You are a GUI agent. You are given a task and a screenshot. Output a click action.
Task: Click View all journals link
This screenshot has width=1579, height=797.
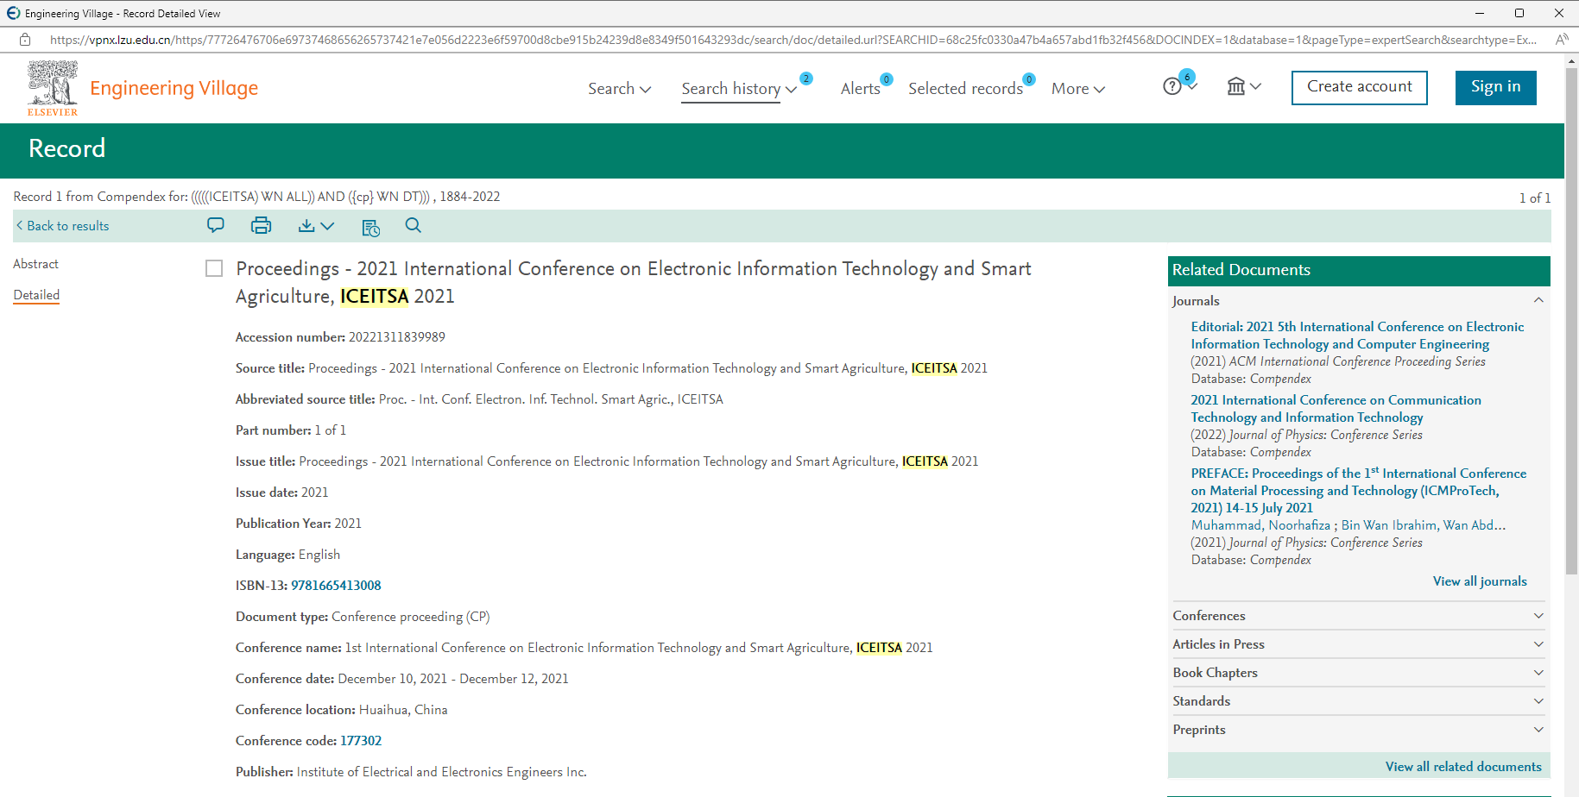[1480, 581]
